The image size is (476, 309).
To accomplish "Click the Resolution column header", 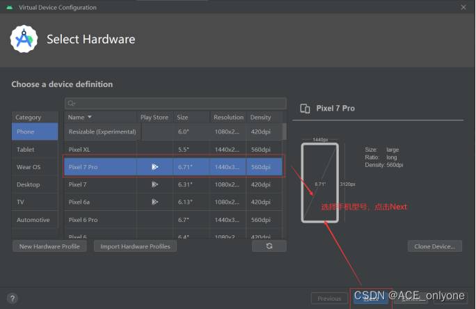I will (228, 117).
